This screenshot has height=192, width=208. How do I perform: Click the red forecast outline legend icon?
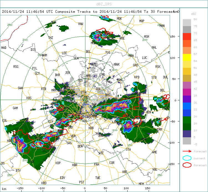tap(187, 165)
